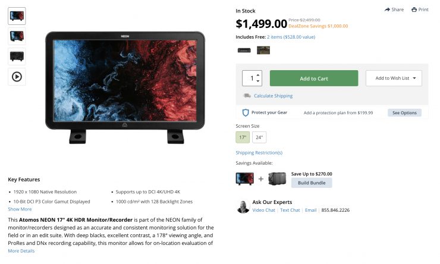Play the product video thumbnail

(x=17, y=77)
